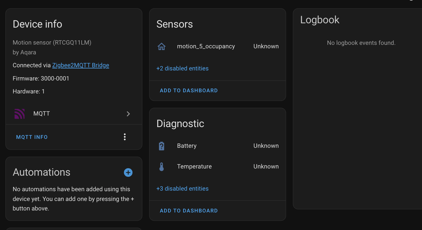Viewport: 422px width, 230px height.
Task: Click the Device info card title
Action: pos(37,24)
